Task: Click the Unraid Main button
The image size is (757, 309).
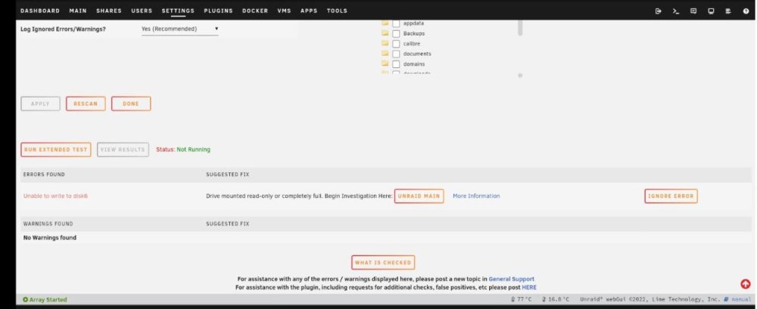Action: (x=419, y=196)
